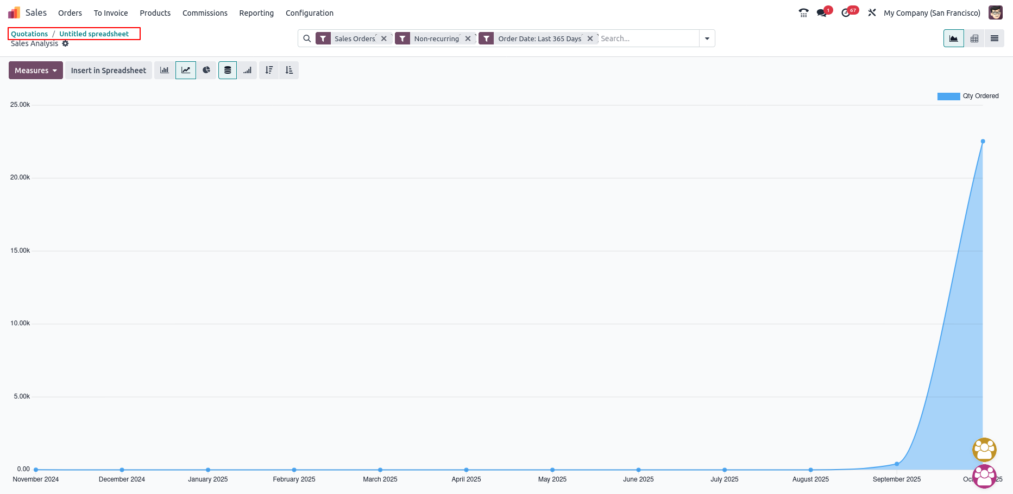Image resolution: width=1013 pixels, height=494 pixels.
Task: Switch to bar chart mode
Action: [x=165, y=70]
